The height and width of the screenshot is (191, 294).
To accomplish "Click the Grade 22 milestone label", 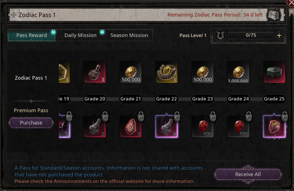I will pos(167,99).
